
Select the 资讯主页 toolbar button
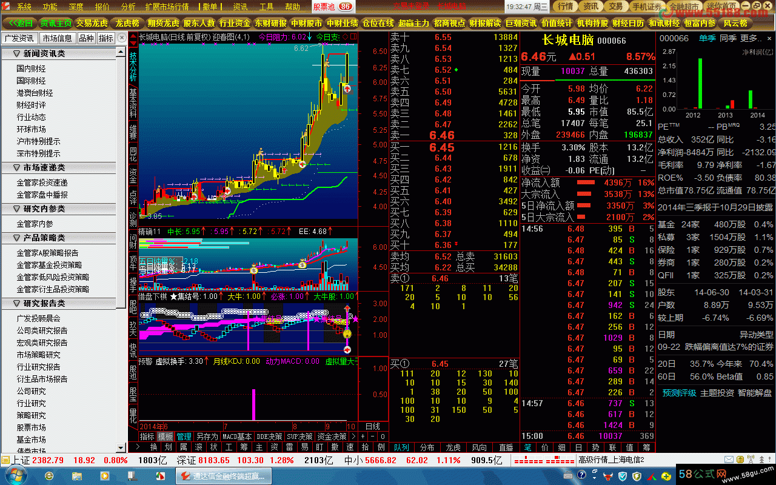pyautogui.click(x=56, y=23)
